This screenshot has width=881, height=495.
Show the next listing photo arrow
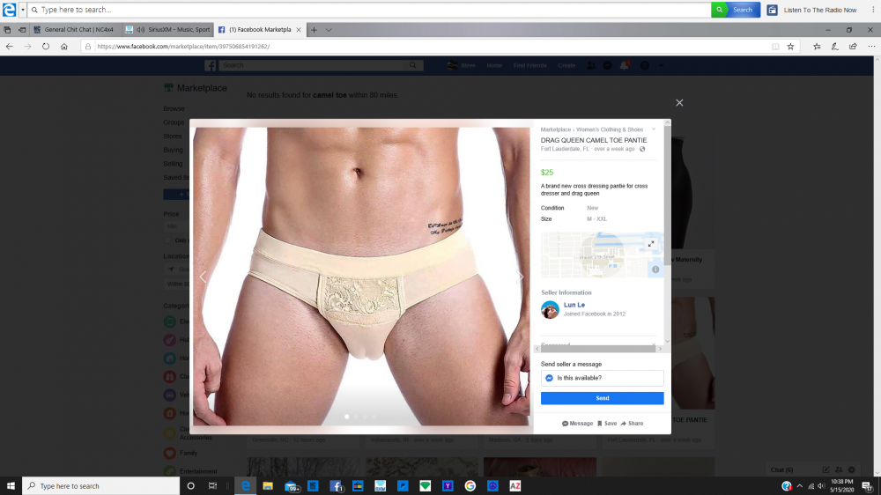tap(520, 277)
